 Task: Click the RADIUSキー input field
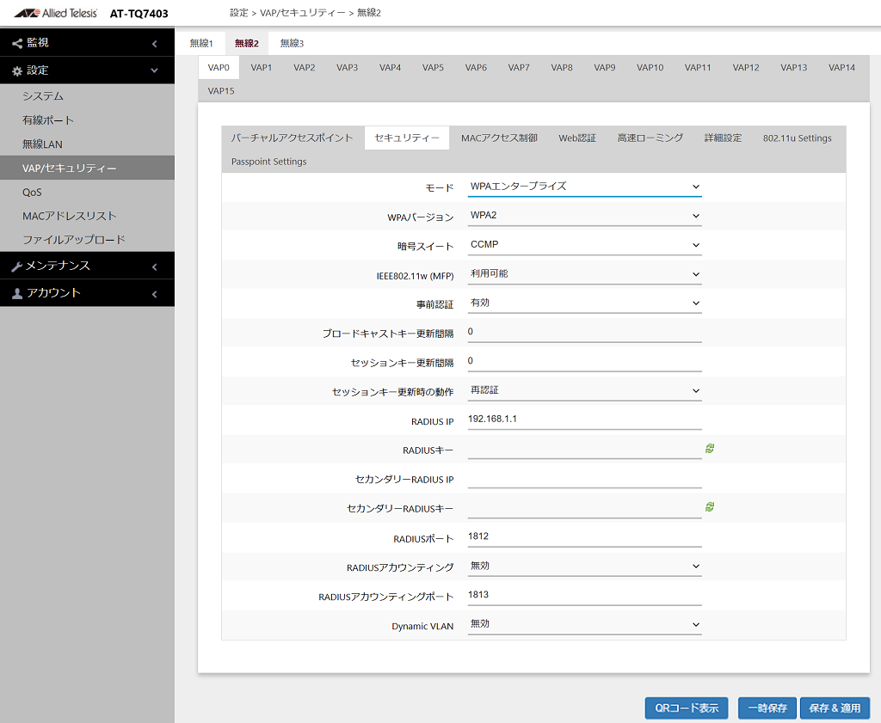tap(584, 449)
